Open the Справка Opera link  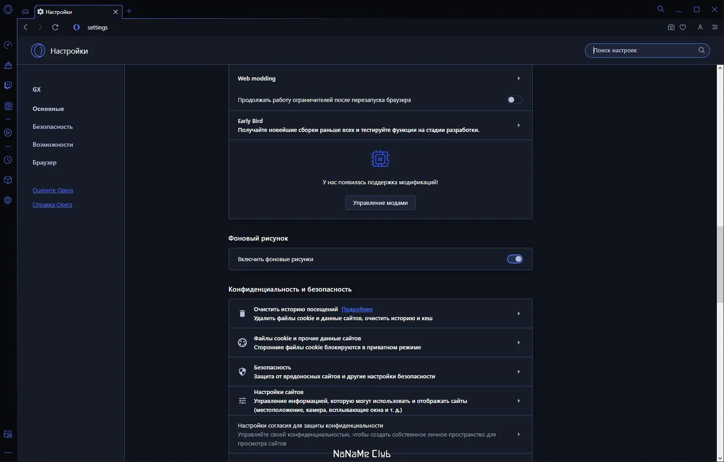point(52,204)
